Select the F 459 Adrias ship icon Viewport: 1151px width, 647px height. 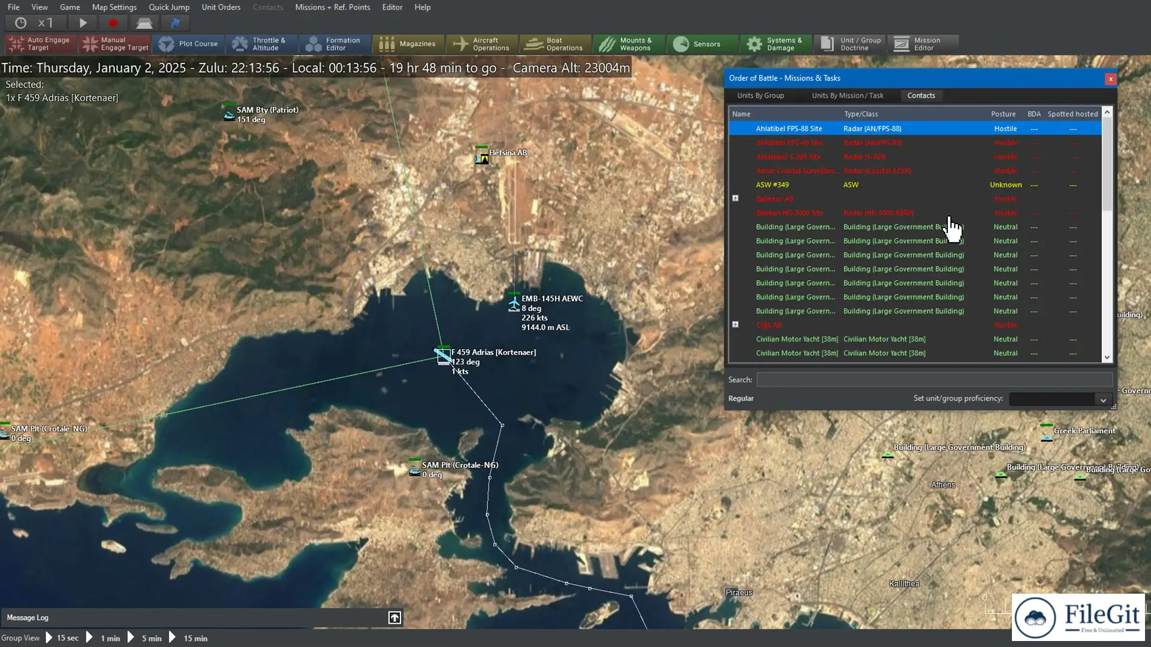[x=443, y=355]
